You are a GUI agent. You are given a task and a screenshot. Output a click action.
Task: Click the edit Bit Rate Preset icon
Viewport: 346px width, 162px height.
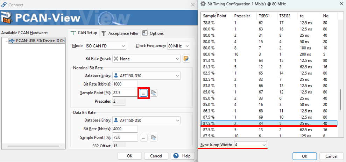point(186,59)
